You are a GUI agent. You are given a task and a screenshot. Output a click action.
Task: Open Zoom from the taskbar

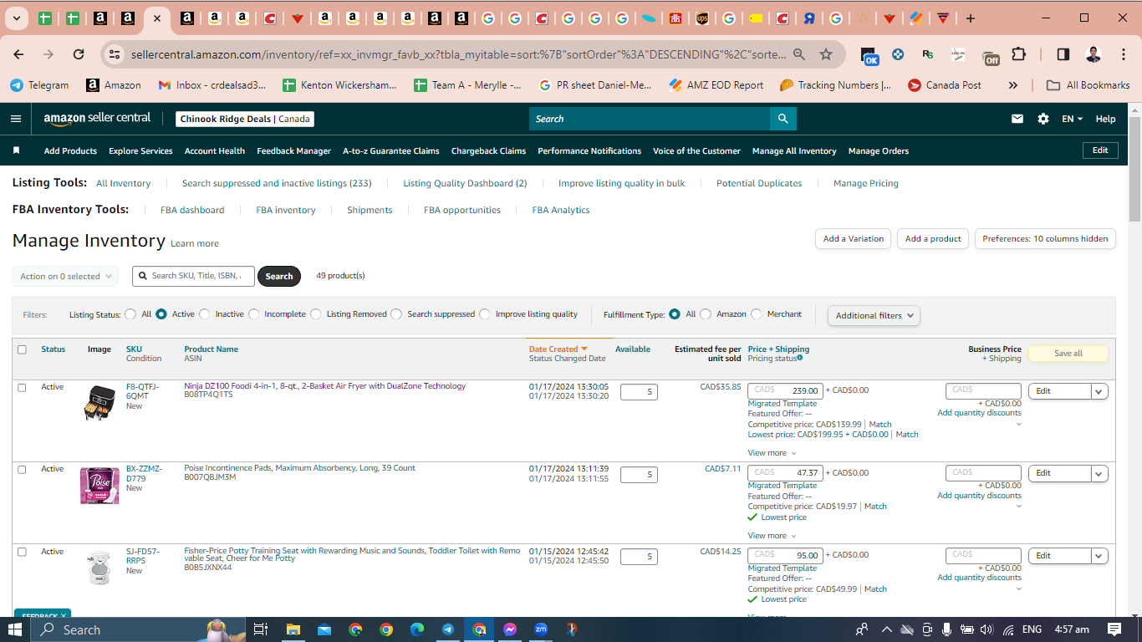pyautogui.click(x=541, y=629)
